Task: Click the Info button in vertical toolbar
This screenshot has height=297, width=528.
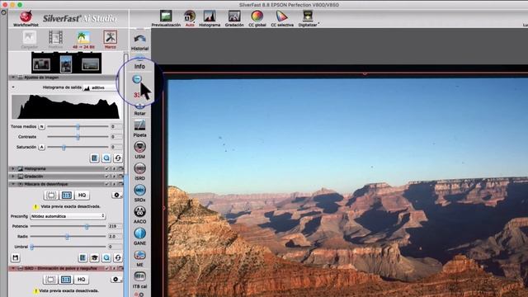Action: (139, 66)
